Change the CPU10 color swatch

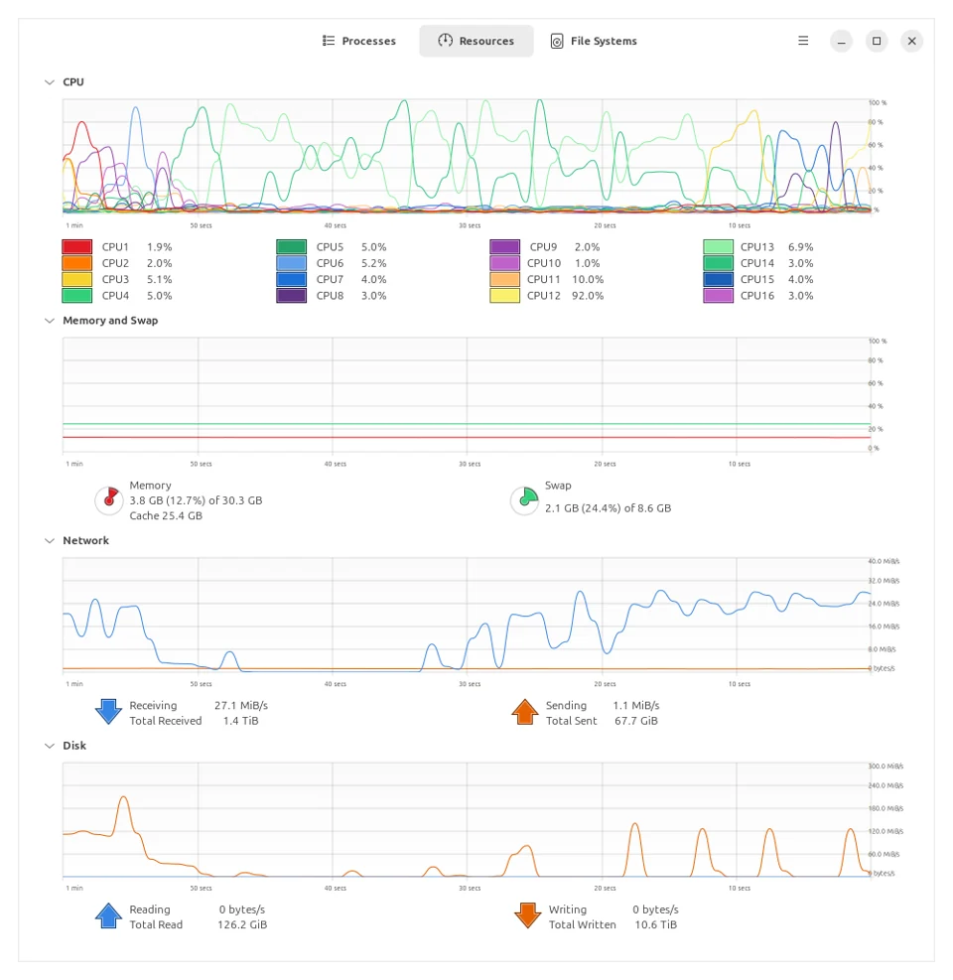coord(505,263)
